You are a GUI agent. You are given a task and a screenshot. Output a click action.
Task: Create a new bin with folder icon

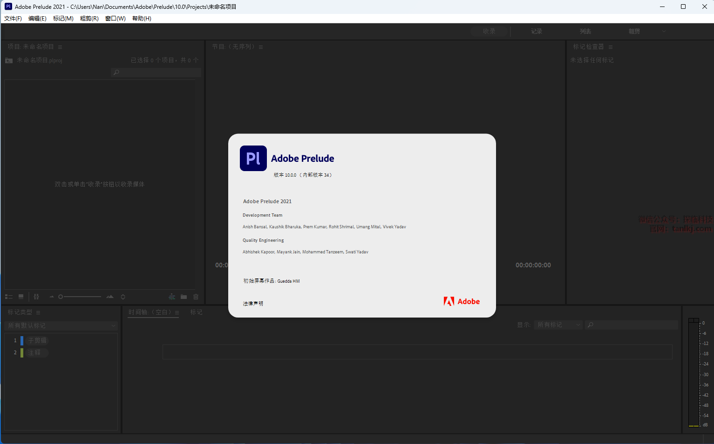(184, 297)
